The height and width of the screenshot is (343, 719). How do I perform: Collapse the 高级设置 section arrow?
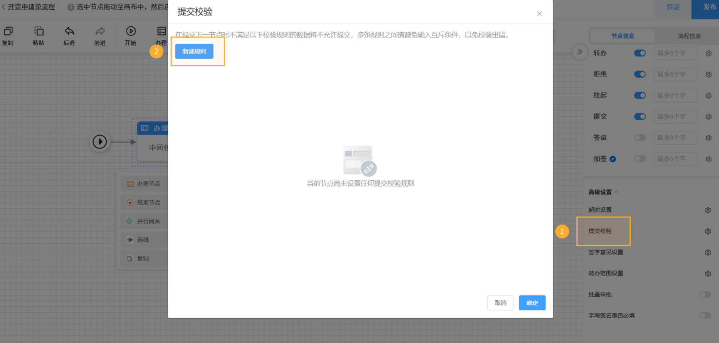(616, 192)
